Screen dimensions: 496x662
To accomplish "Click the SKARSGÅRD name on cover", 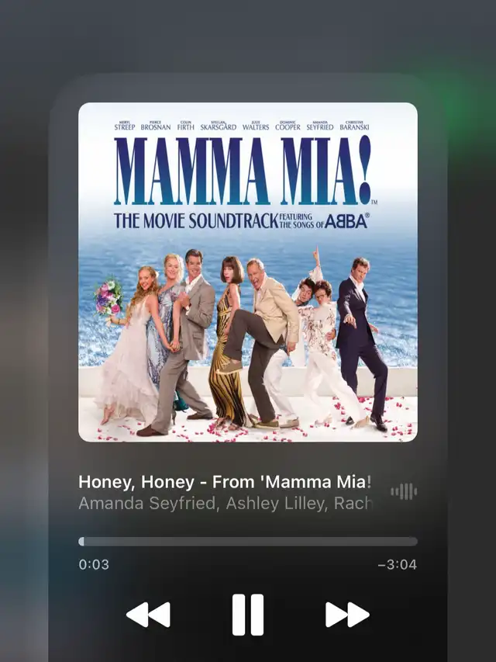I will point(218,126).
